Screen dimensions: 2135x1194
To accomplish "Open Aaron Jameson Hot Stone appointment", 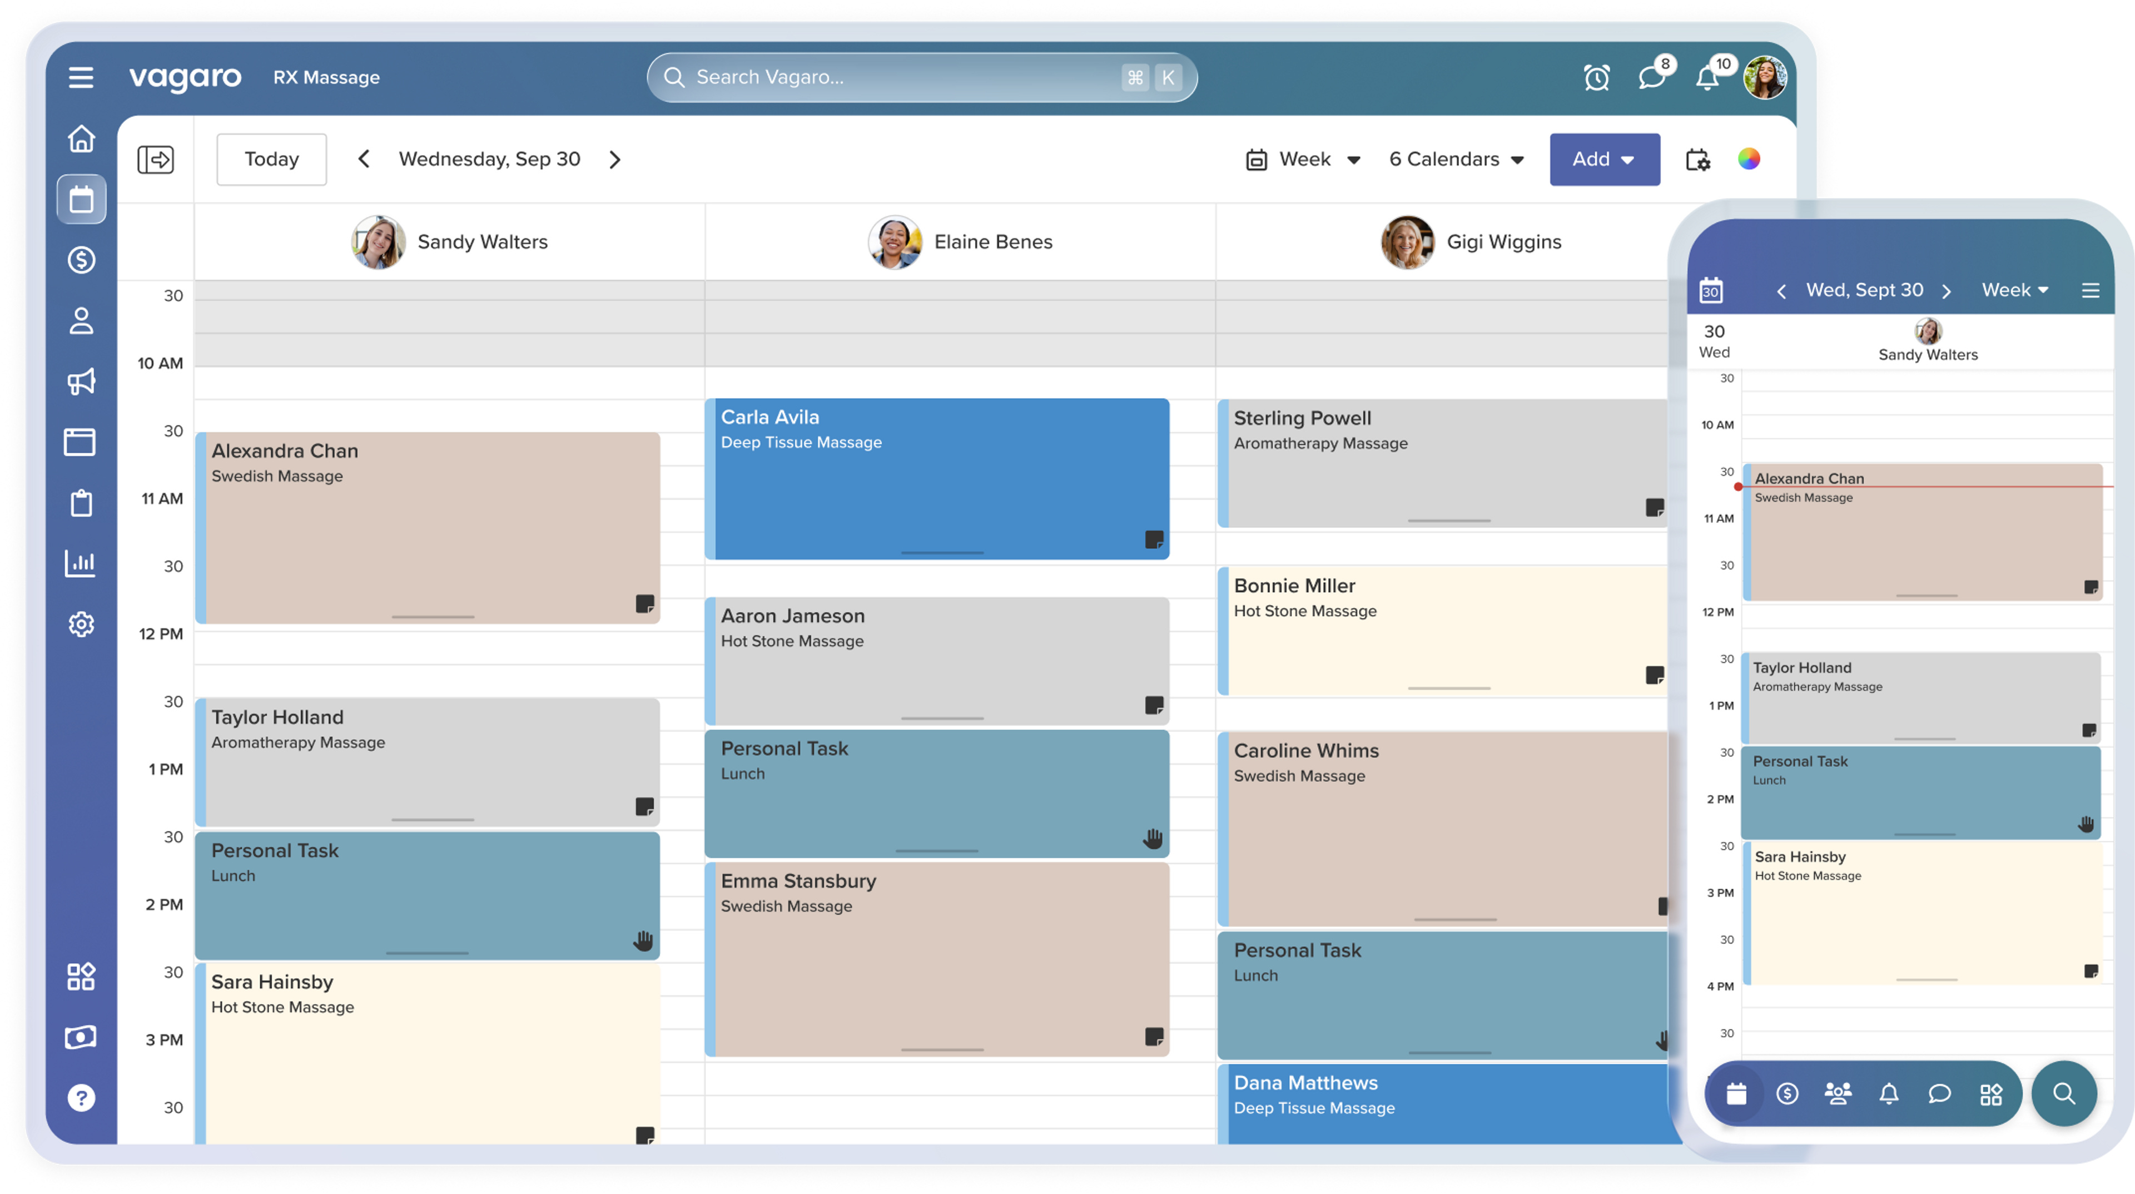I will click(937, 661).
